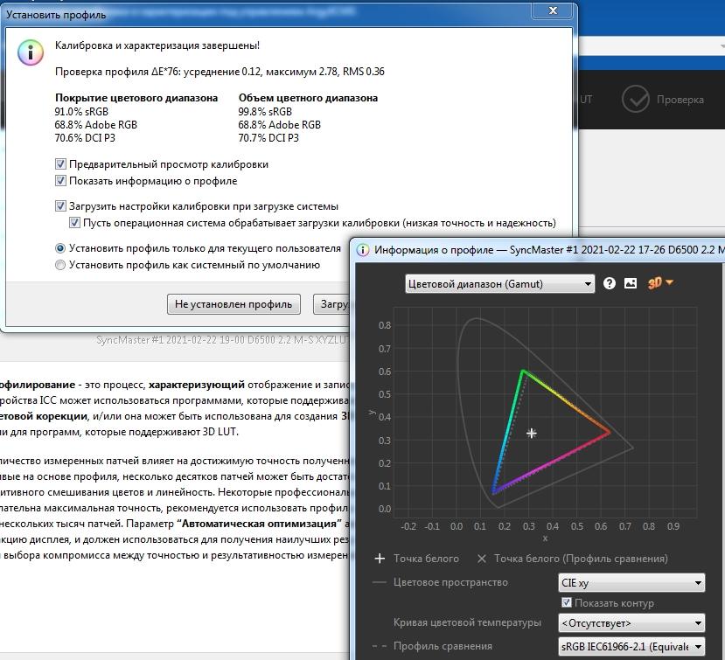This screenshot has width=725, height=660.
Task: Click the save gamut image icon
Action: click(631, 283)
